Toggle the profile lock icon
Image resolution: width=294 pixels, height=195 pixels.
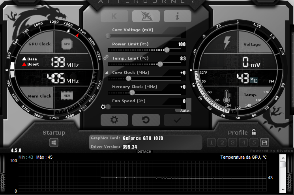point(254,132)
